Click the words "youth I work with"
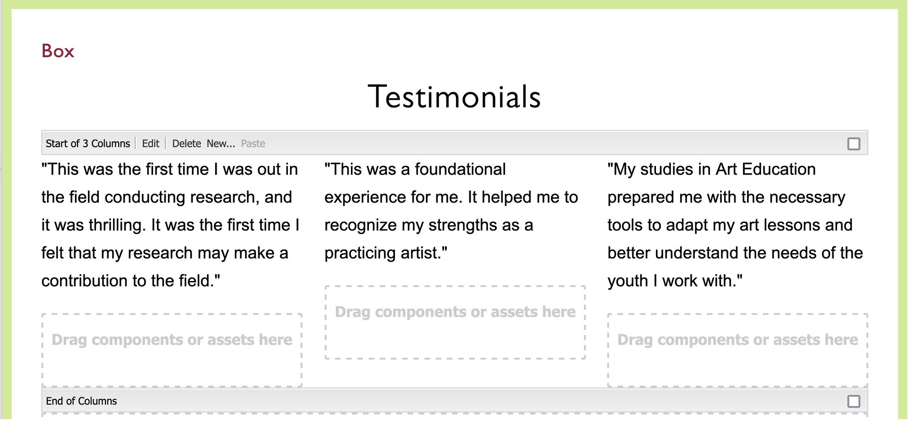The width and height of the screenshot is (908, 423). coord(672,281)
